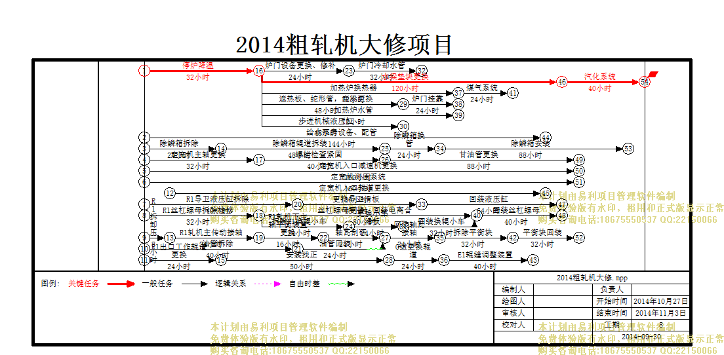Select start node 1 in red
The height and width of the screenshot is (355, 724).
pyautogui.click(x=144, y=71)
